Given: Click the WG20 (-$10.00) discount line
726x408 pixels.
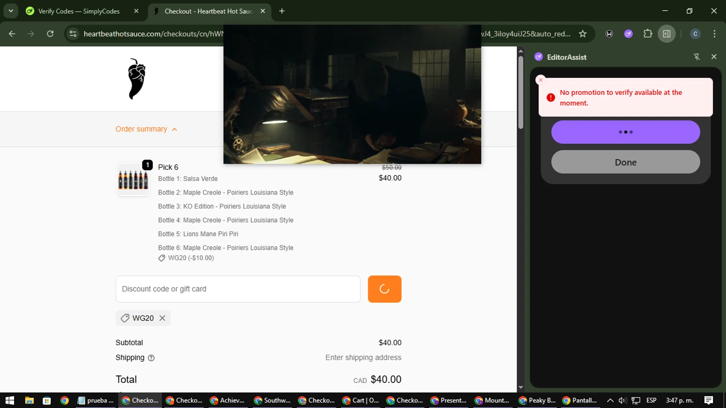Looking at the screenshot, I should [x=186, y=258].
